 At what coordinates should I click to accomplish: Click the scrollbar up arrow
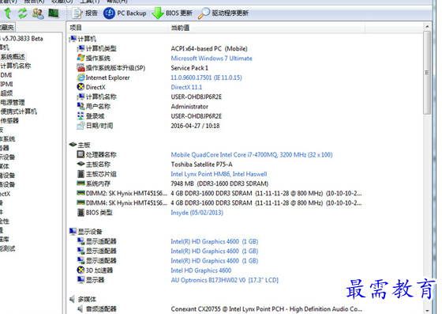click(427, 27)
